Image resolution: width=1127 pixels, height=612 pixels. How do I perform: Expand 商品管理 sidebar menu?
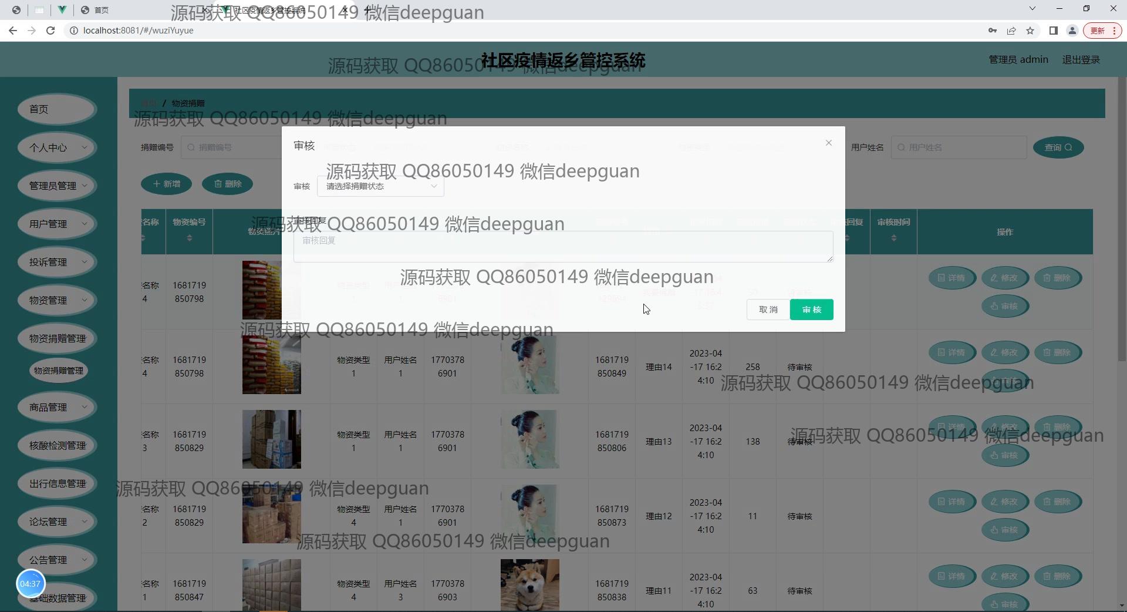point(57,407)
